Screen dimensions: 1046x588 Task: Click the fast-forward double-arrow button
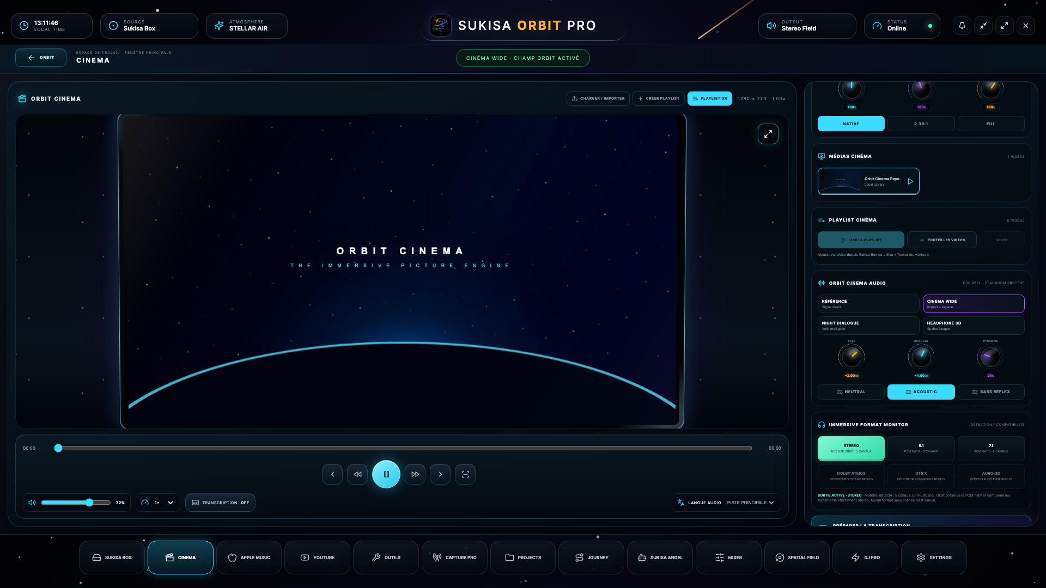(415, 474)
